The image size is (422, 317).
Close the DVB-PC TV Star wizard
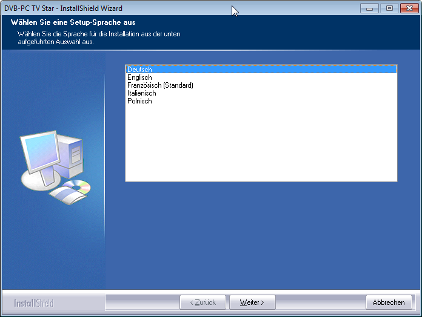pos(409,8)
